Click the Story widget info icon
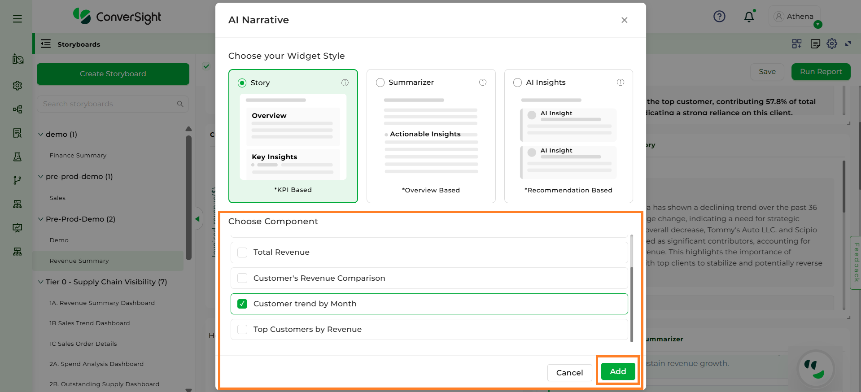Image resolution: width=861 pixels, height=392 pixels. [345, 83]
